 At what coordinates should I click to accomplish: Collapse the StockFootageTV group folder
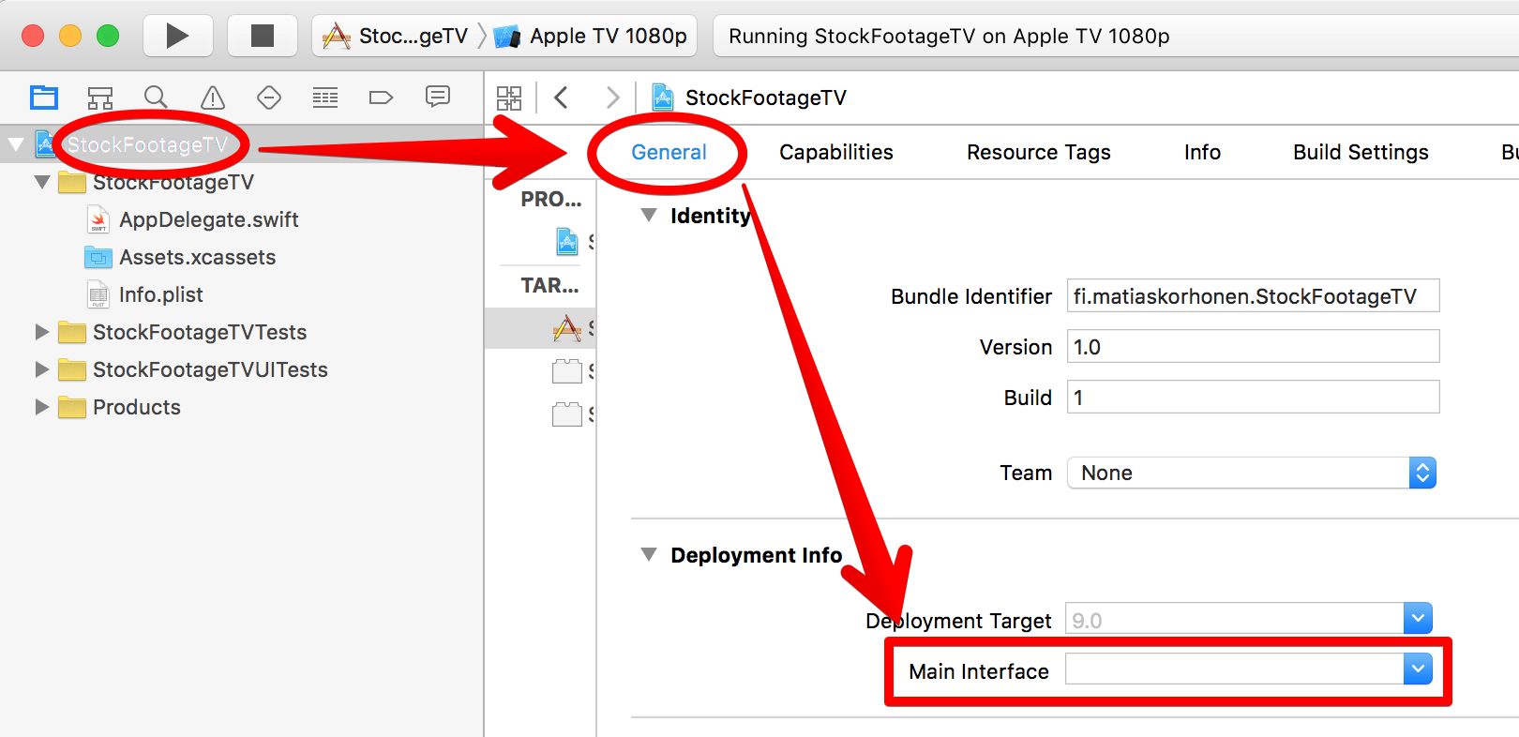(x=42, y=182)
